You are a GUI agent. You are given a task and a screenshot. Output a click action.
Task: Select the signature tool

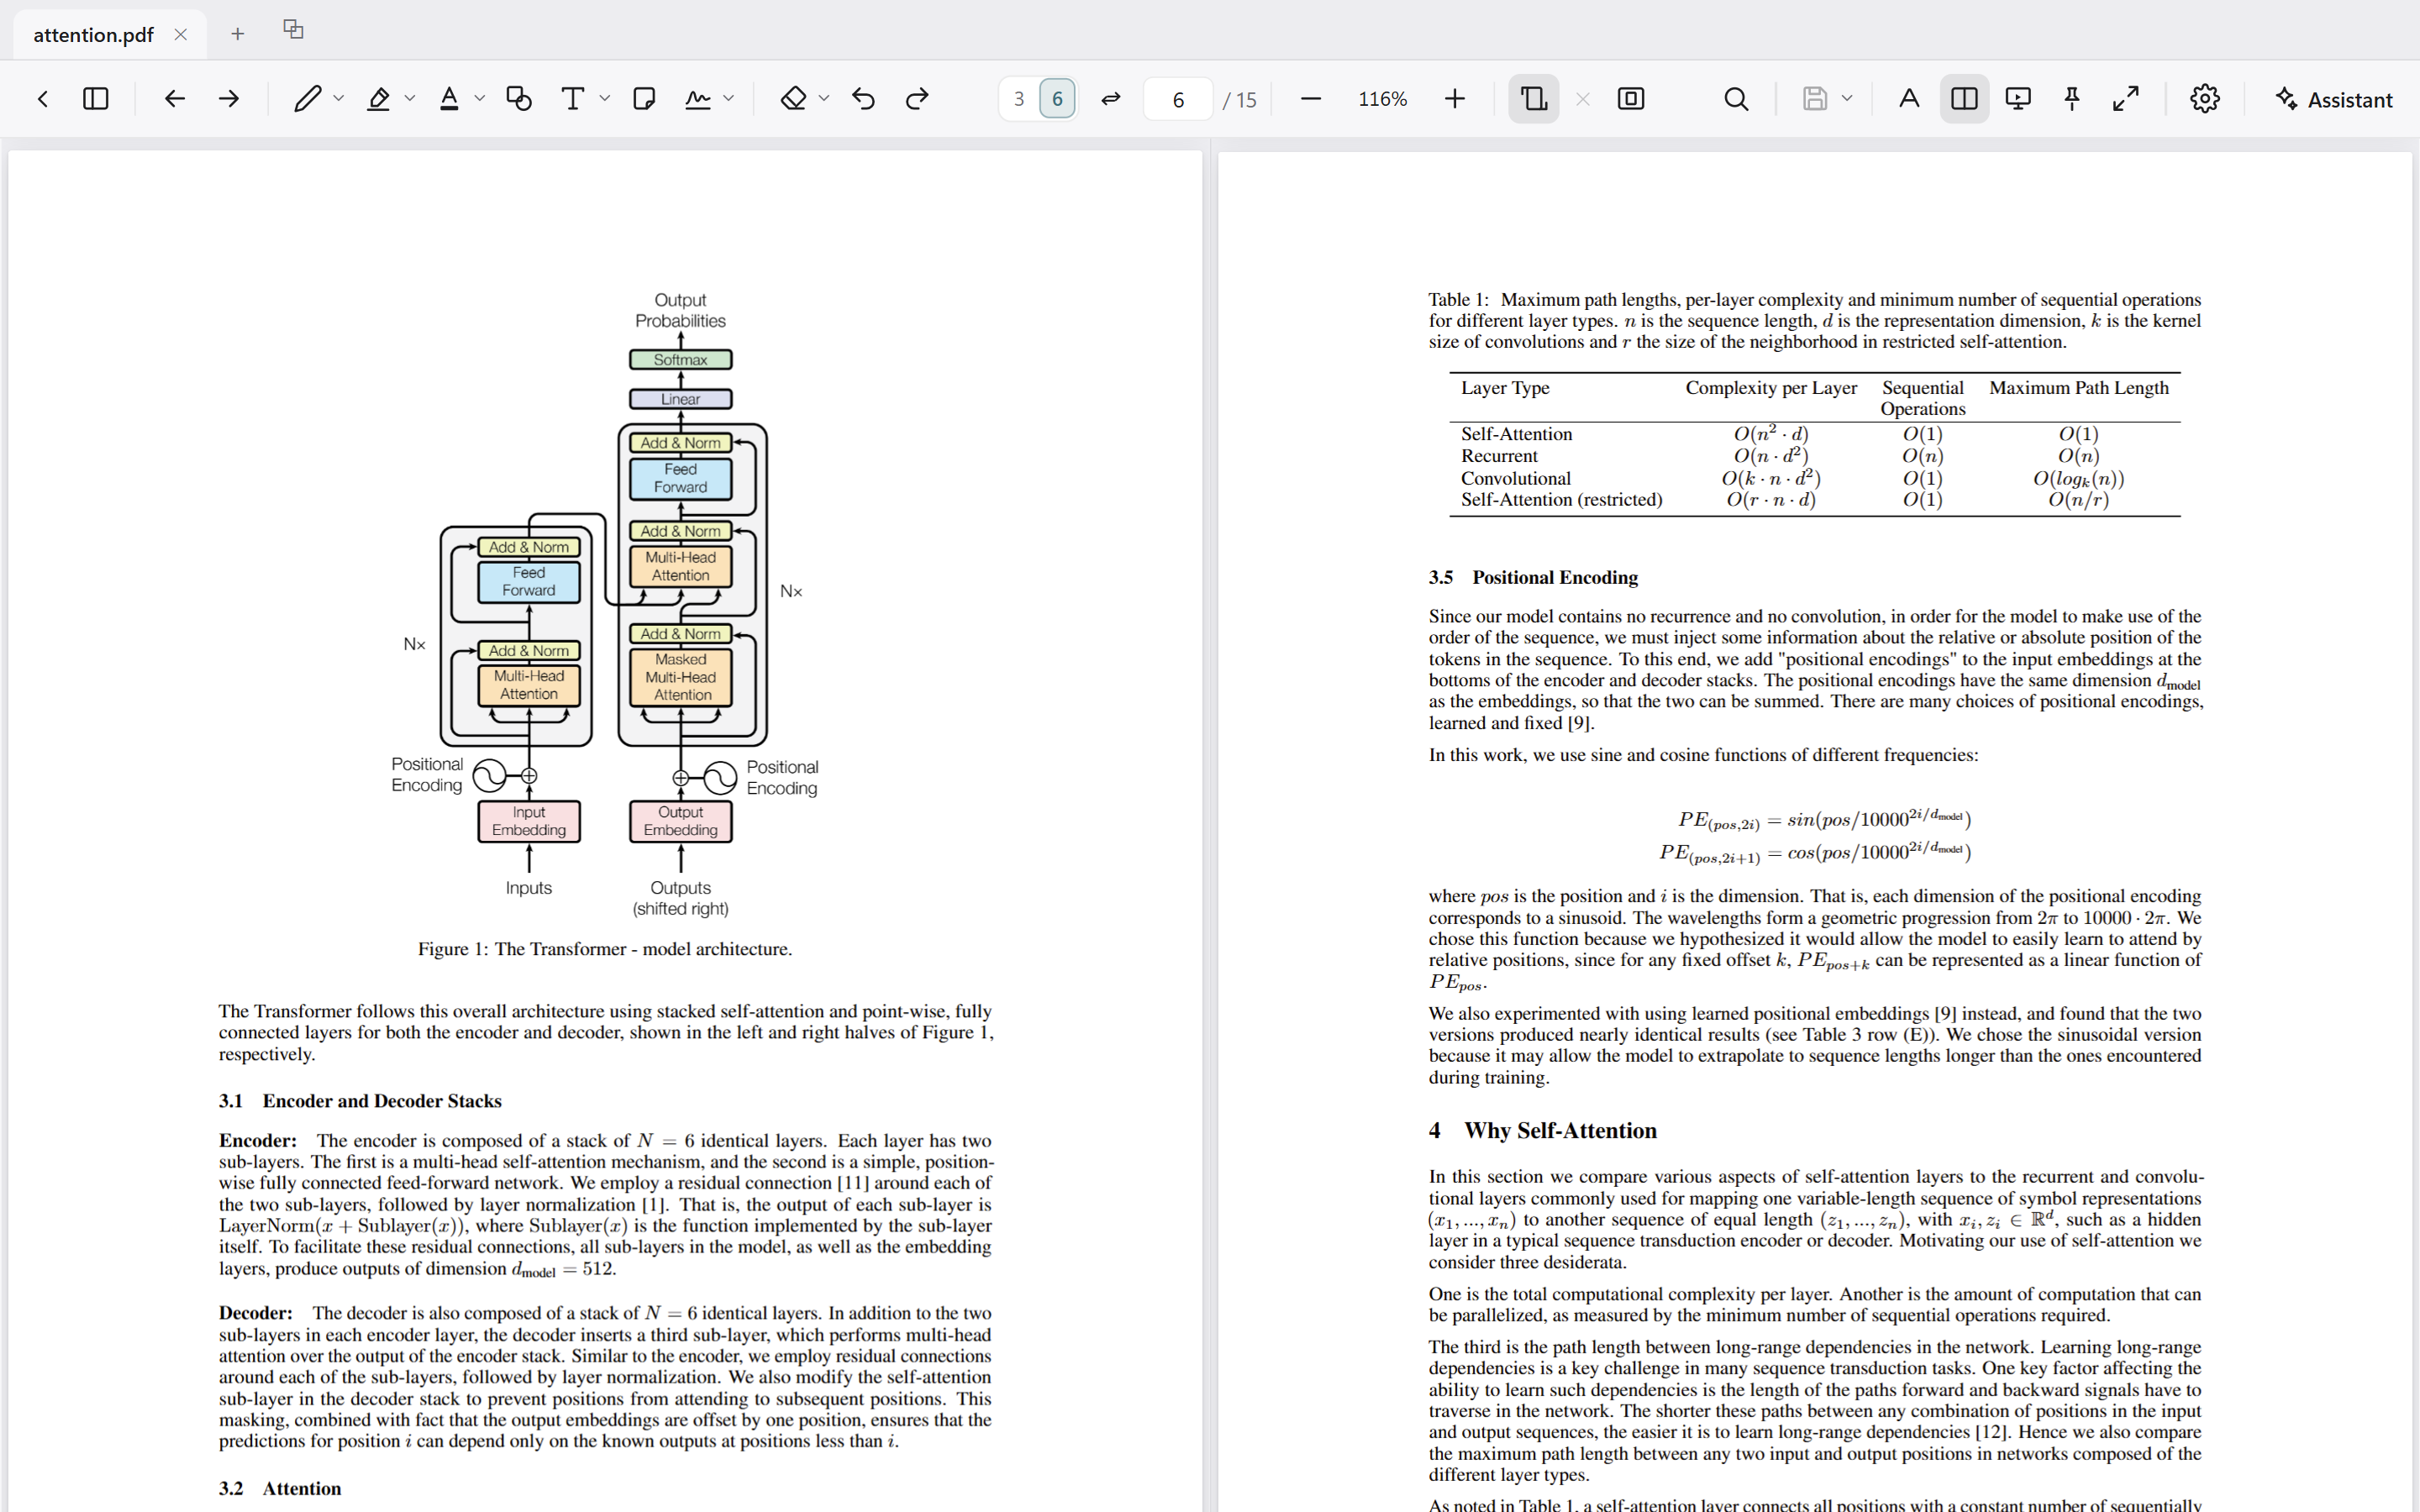(698, 99)
